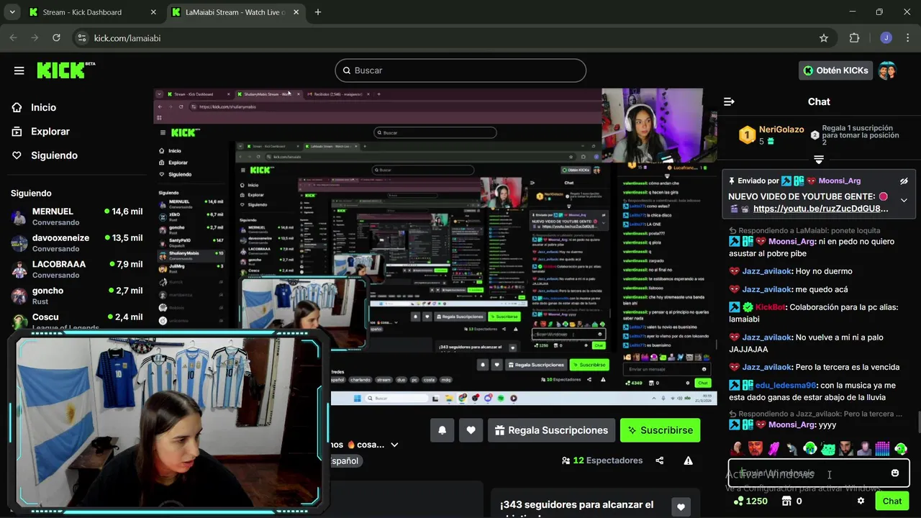Open the gifts shop icon showing 0

(x=786, y=501)
